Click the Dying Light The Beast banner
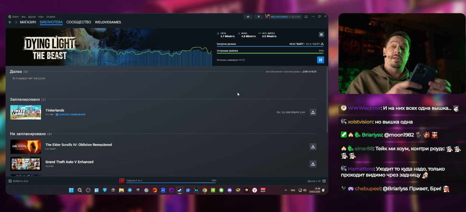 point(108,47)
